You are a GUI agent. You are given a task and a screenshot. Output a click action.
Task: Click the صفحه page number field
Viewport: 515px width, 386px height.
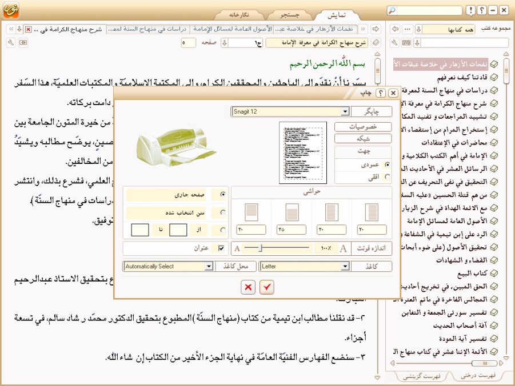[189, 43]
